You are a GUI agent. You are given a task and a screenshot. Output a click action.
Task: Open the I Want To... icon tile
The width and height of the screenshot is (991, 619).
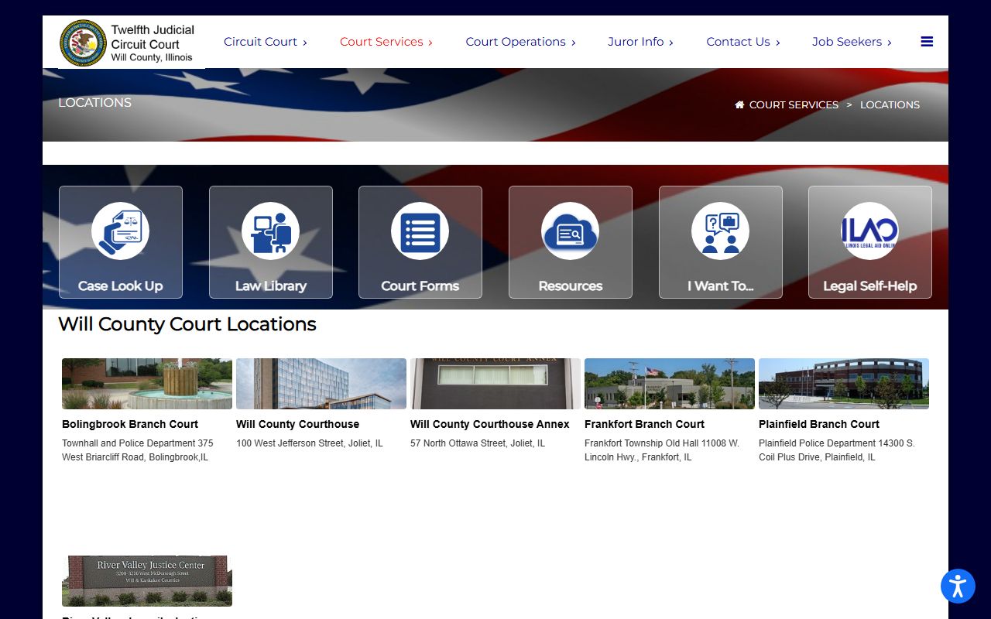[x=721, y=242]
